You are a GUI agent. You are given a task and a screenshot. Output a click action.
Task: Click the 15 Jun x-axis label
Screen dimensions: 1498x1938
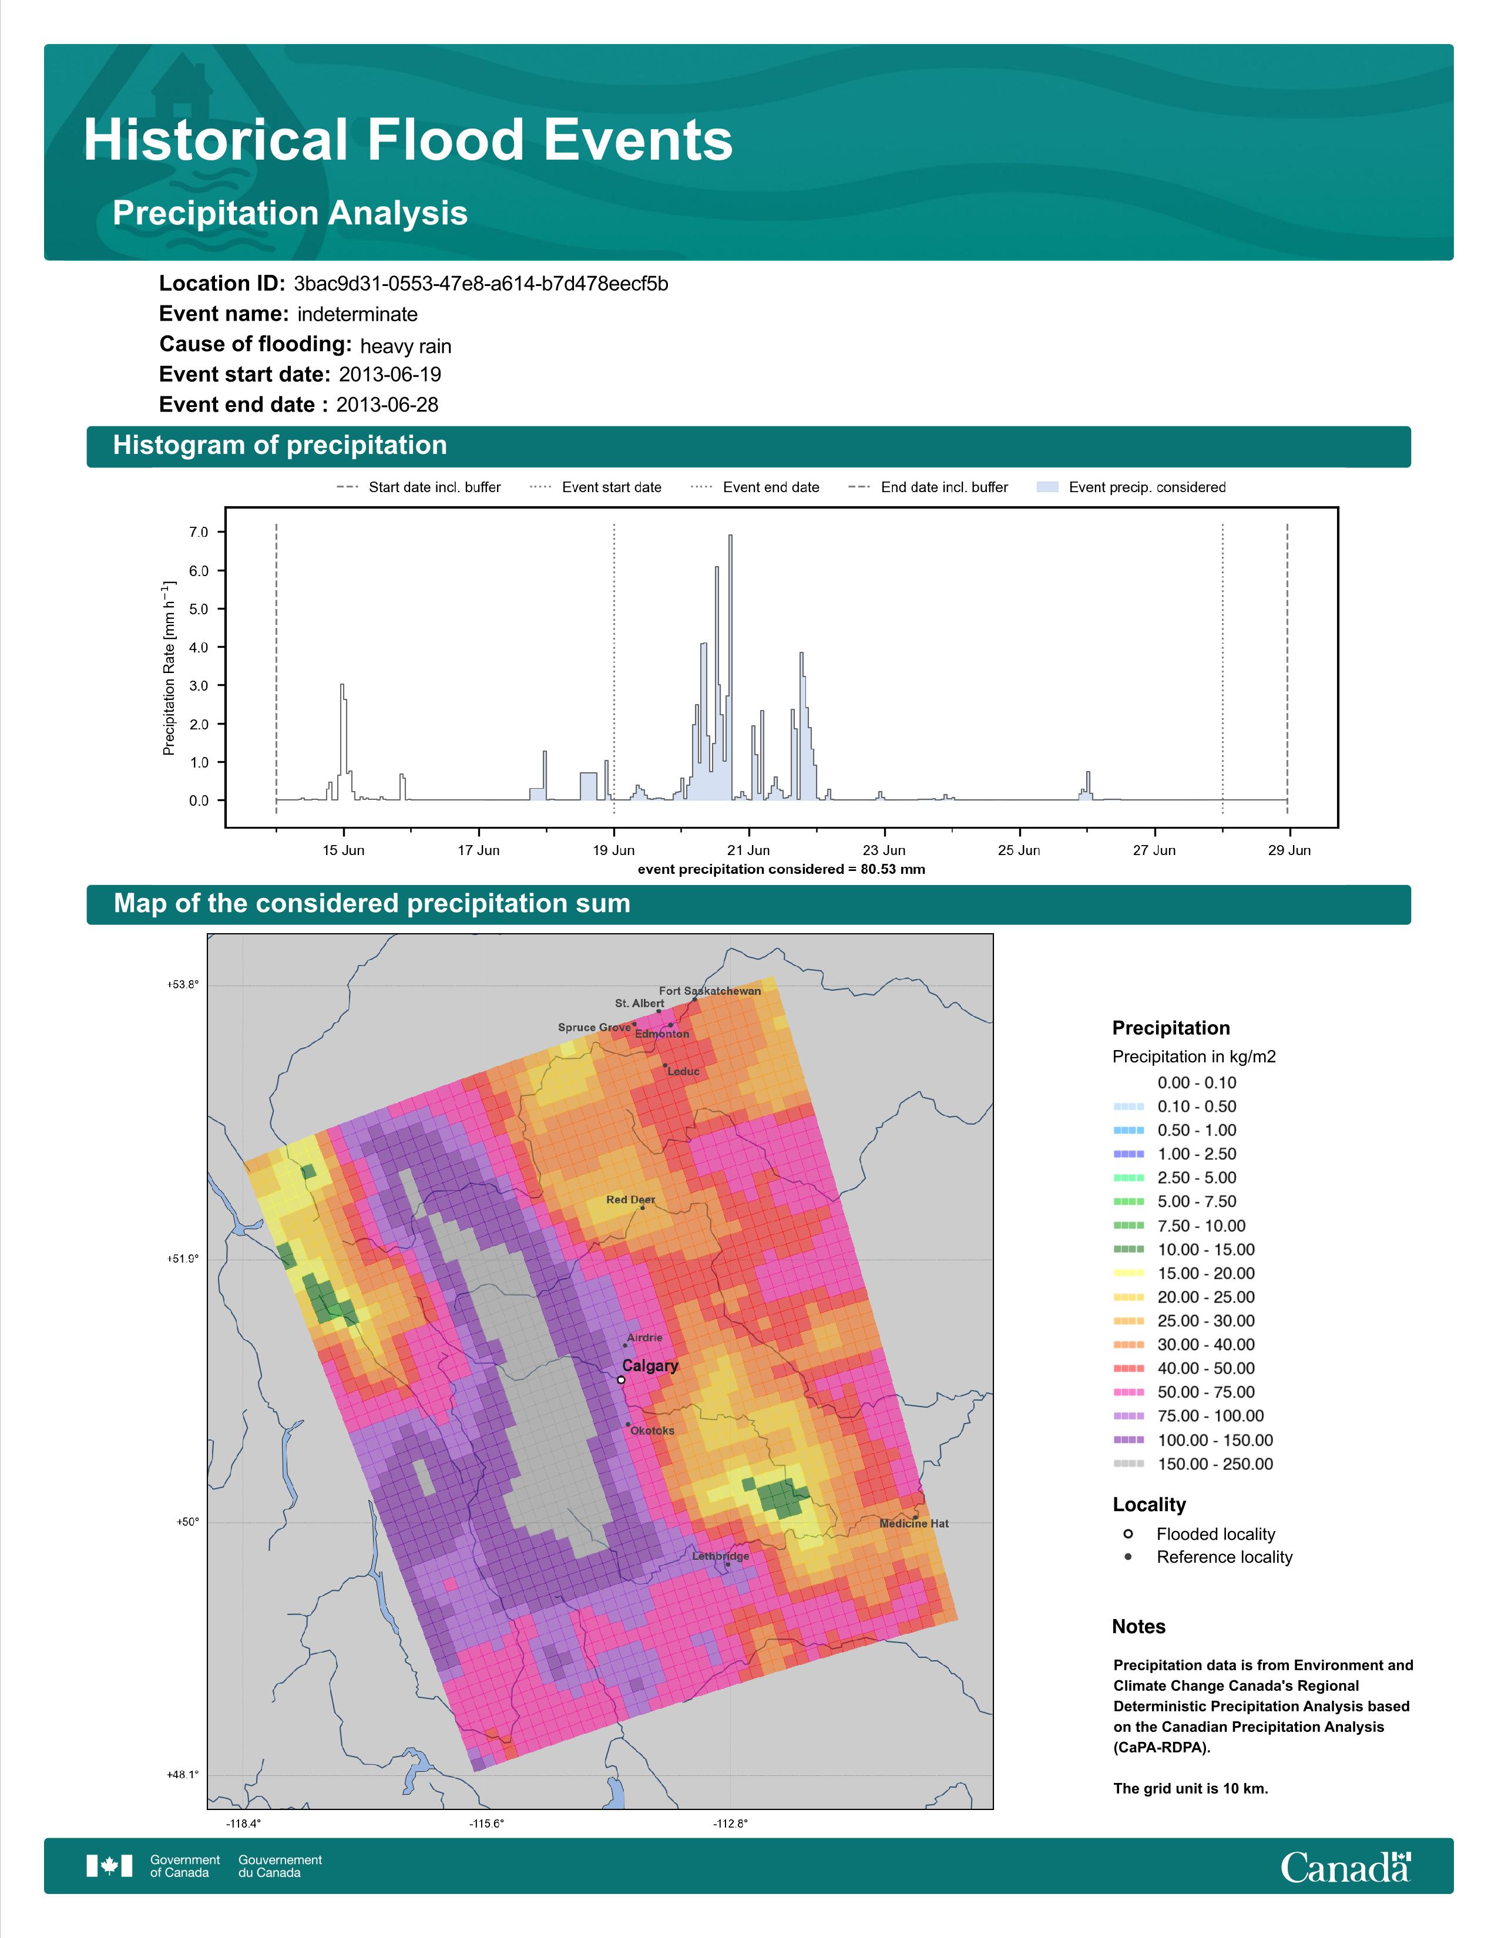[x=344, y=850]
